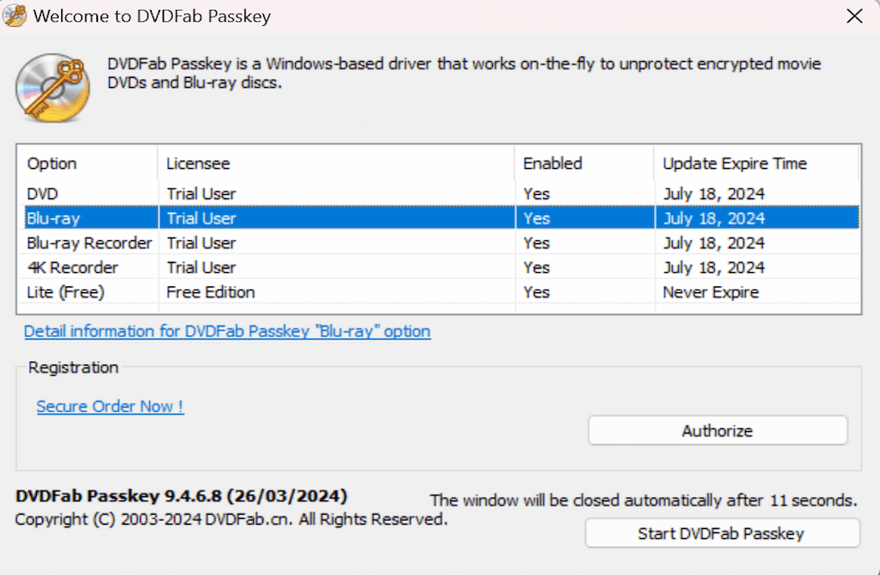This screenshot has width=880, height=575.
Task: Select the DVD option row
Action: tap(84, 193)
